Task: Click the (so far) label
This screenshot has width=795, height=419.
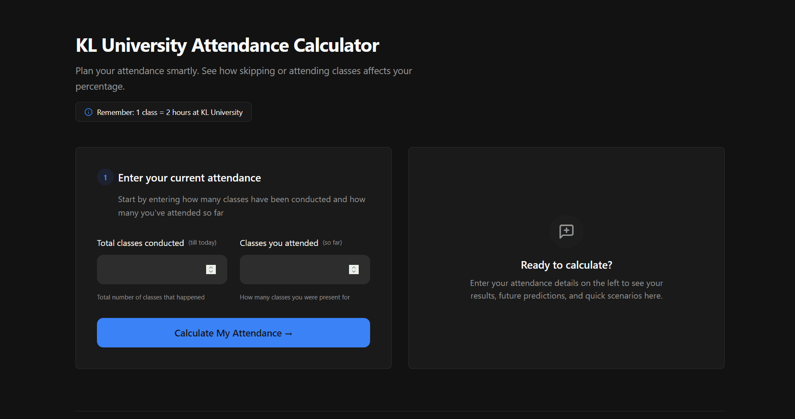Action: (332, 243)
